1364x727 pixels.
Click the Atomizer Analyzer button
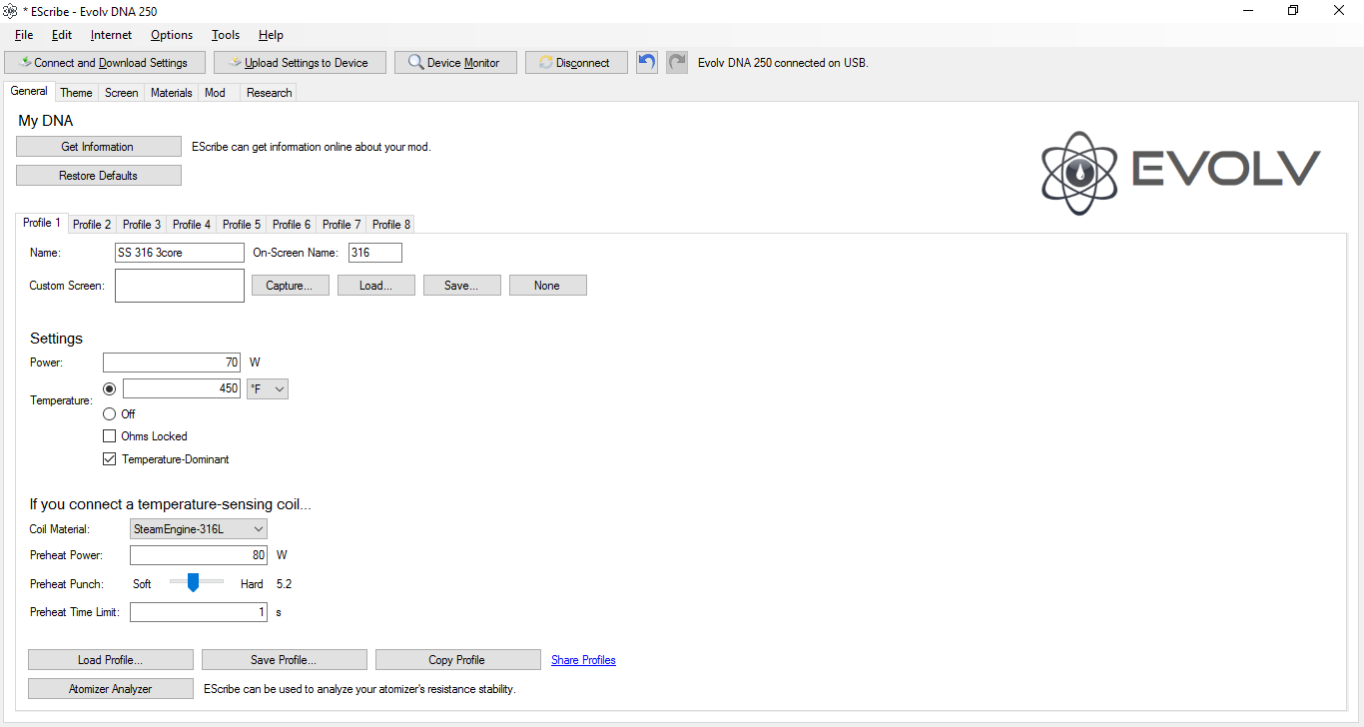(x=110, y=689)
